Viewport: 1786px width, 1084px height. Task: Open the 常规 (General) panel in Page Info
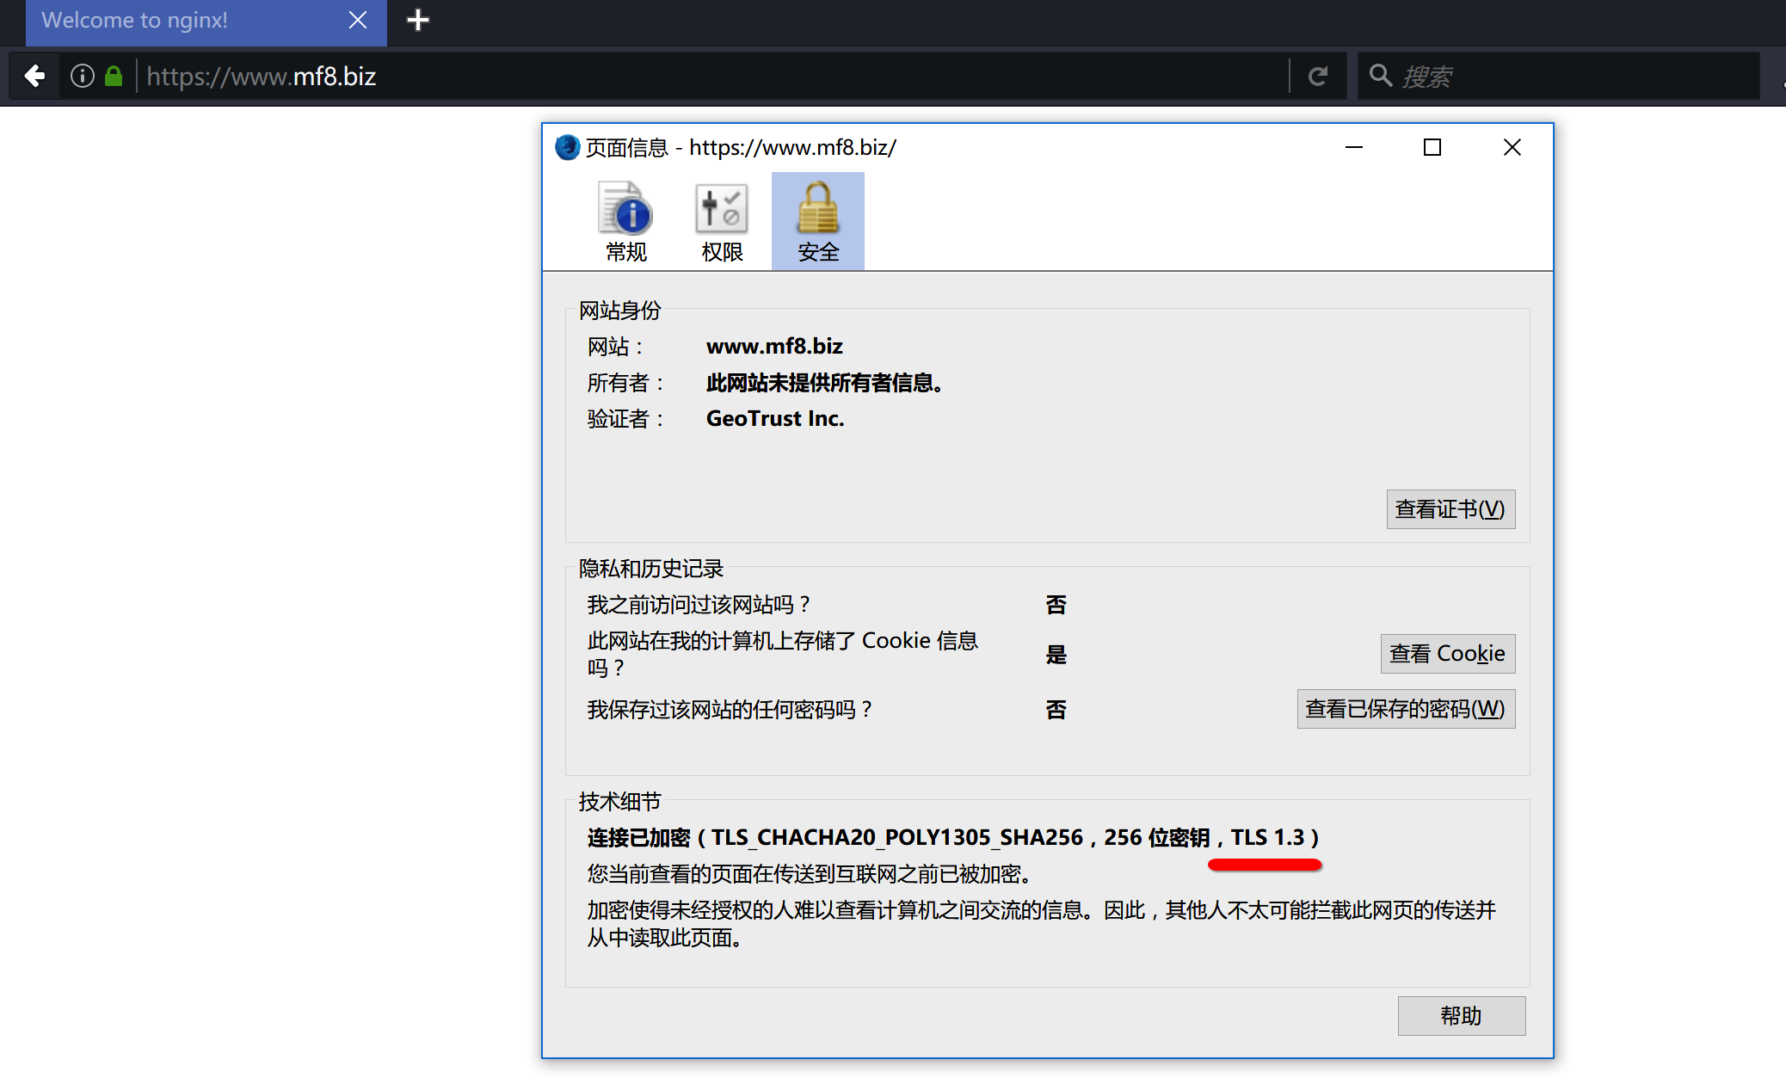[625, 219]
